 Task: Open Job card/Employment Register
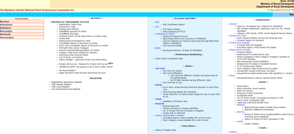click(x=66, y=89)
